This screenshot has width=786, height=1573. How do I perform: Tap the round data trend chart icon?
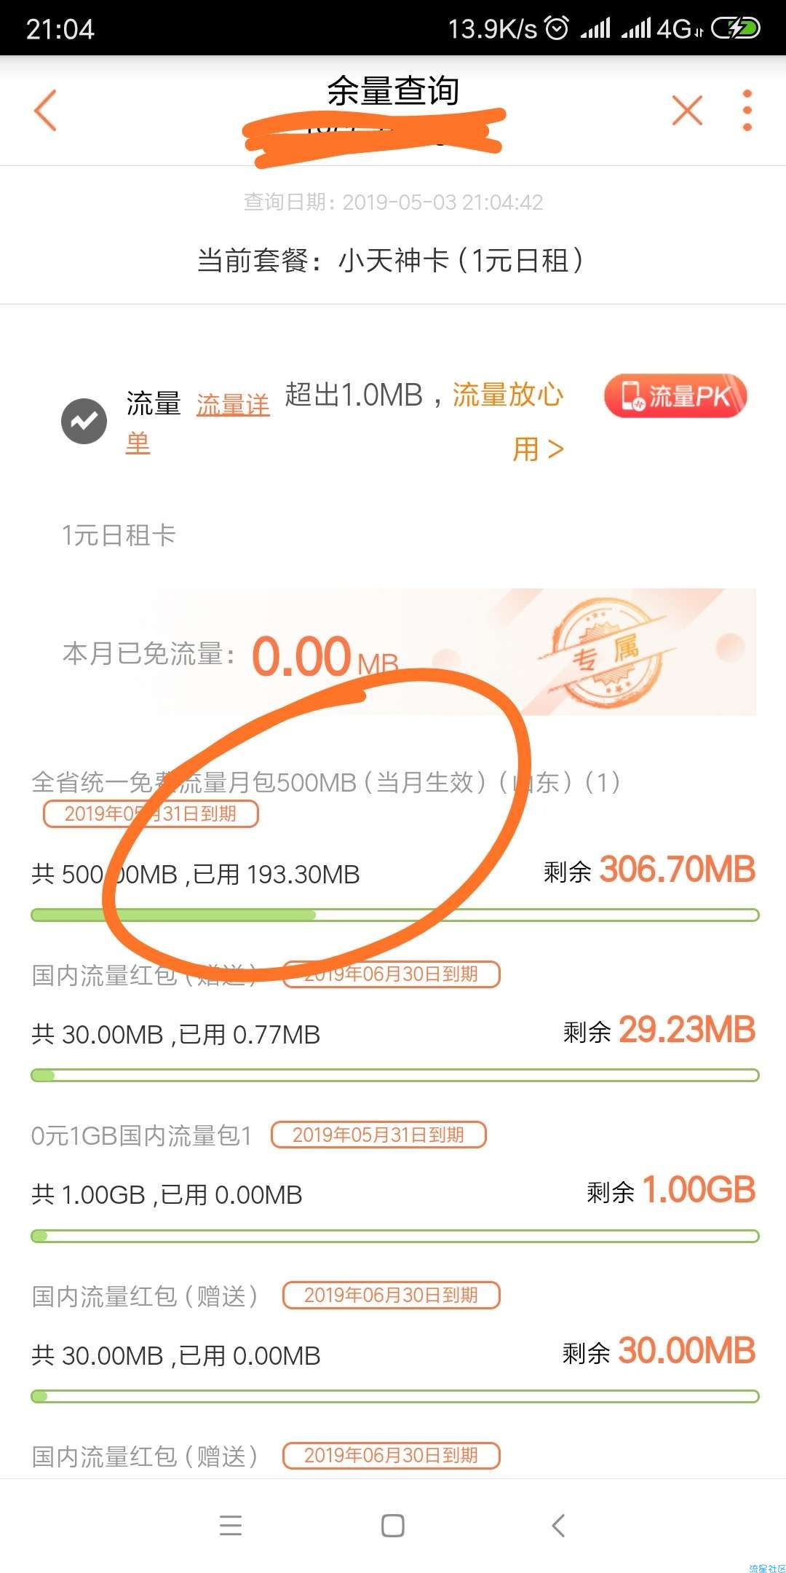click(84, 422)
